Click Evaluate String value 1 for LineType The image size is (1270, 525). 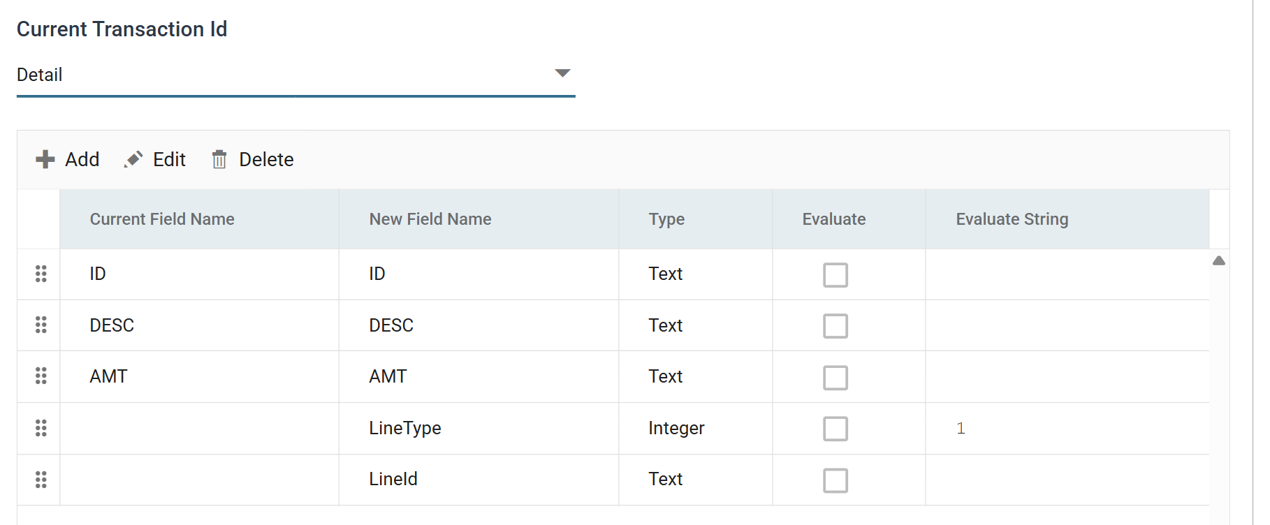961,428
